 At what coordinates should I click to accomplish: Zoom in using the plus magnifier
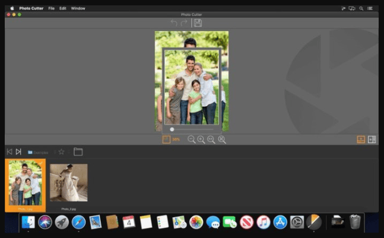(x=201, y=139)
